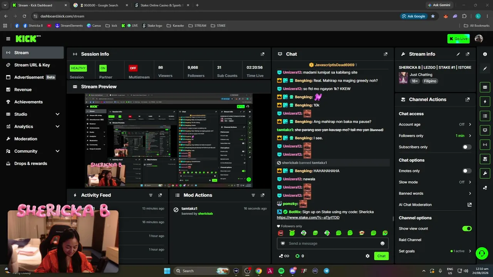Screen dimensions: 493x277
Task: Open Telegram from the taskbar
Action: tap(326, 271)
